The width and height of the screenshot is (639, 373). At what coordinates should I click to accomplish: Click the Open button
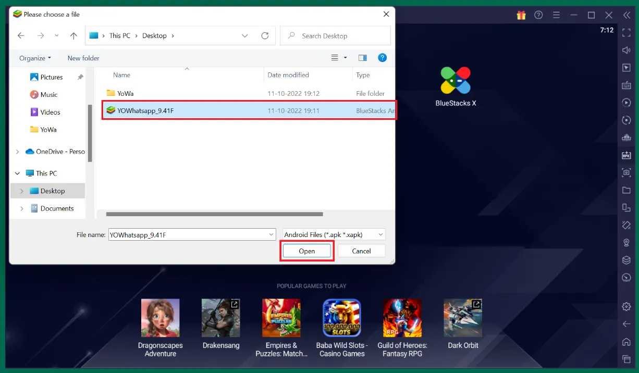(x=307, y=251)
